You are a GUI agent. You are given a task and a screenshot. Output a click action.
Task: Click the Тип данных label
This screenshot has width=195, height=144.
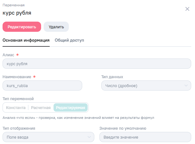coord(112,77)
